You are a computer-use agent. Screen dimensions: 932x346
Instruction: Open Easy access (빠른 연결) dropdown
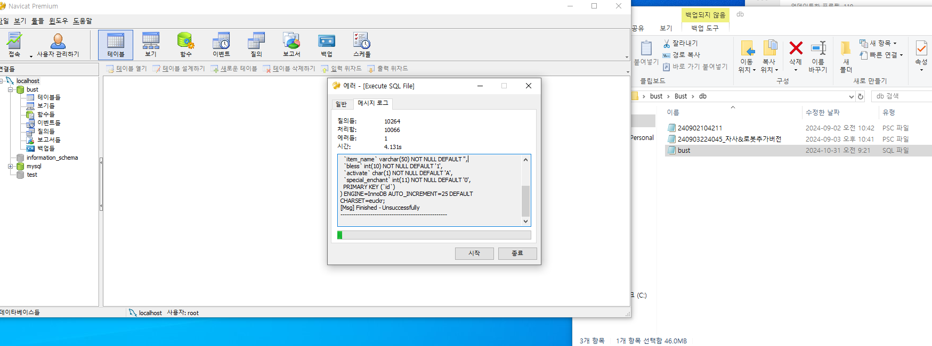(881, 55)
